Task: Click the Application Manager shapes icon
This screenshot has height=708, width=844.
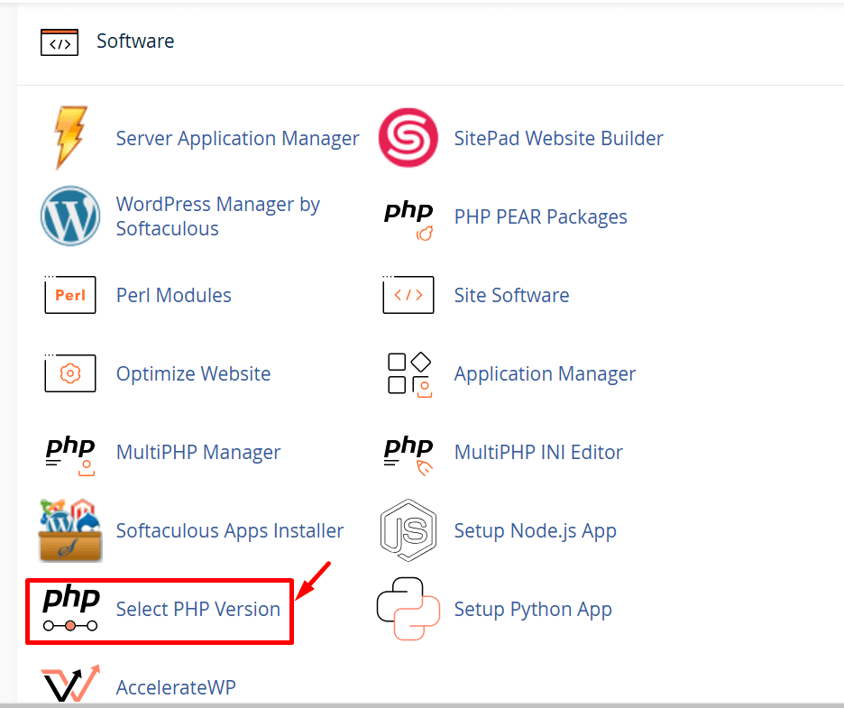Action: (x=408, y=373)
